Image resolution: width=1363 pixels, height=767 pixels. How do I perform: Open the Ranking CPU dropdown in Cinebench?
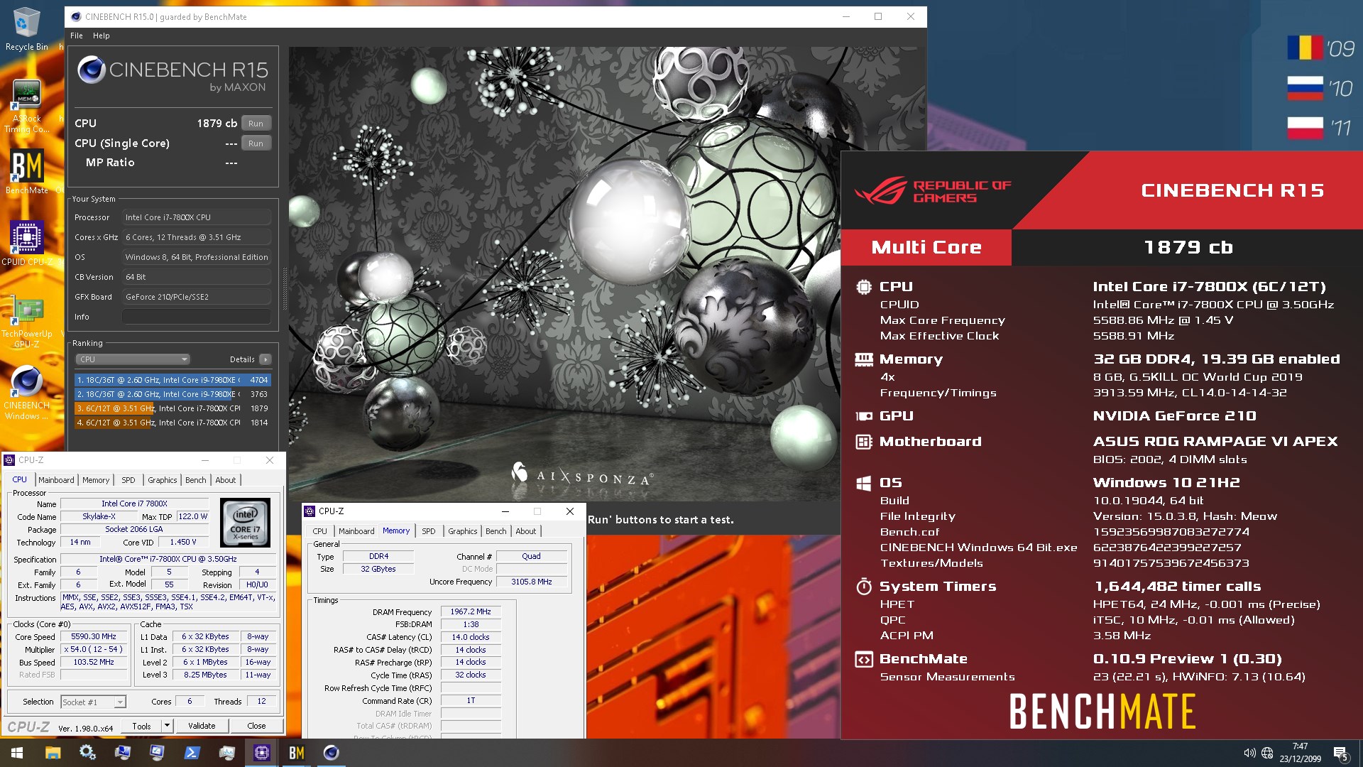[x=133, y=359]
